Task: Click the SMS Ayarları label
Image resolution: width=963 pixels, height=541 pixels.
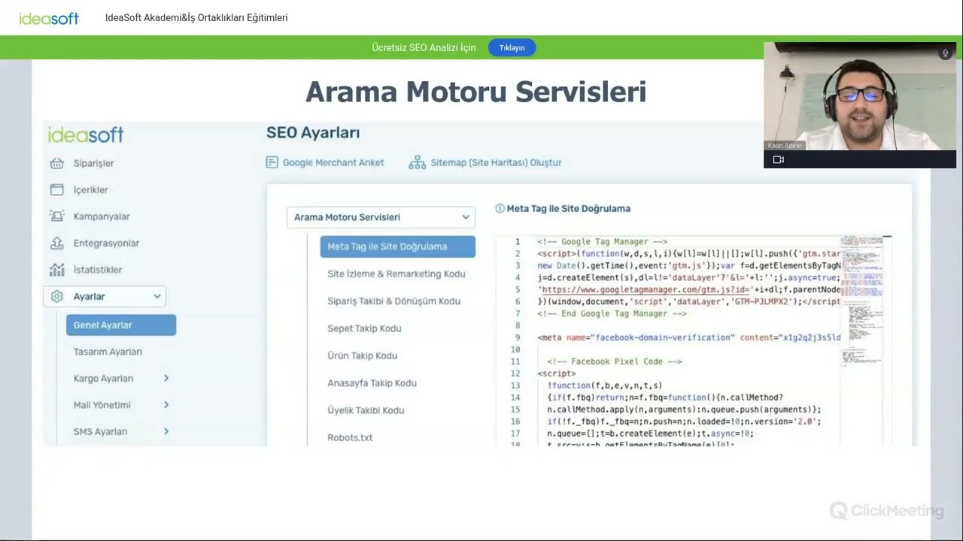Action: coord(100,432)
